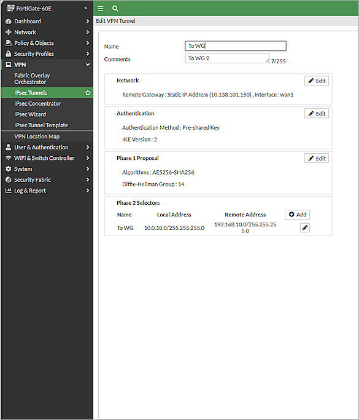Screen dimensions: 359x420
Task: Expand the User & Authentication chevron
Action: (x=87, y=147)
